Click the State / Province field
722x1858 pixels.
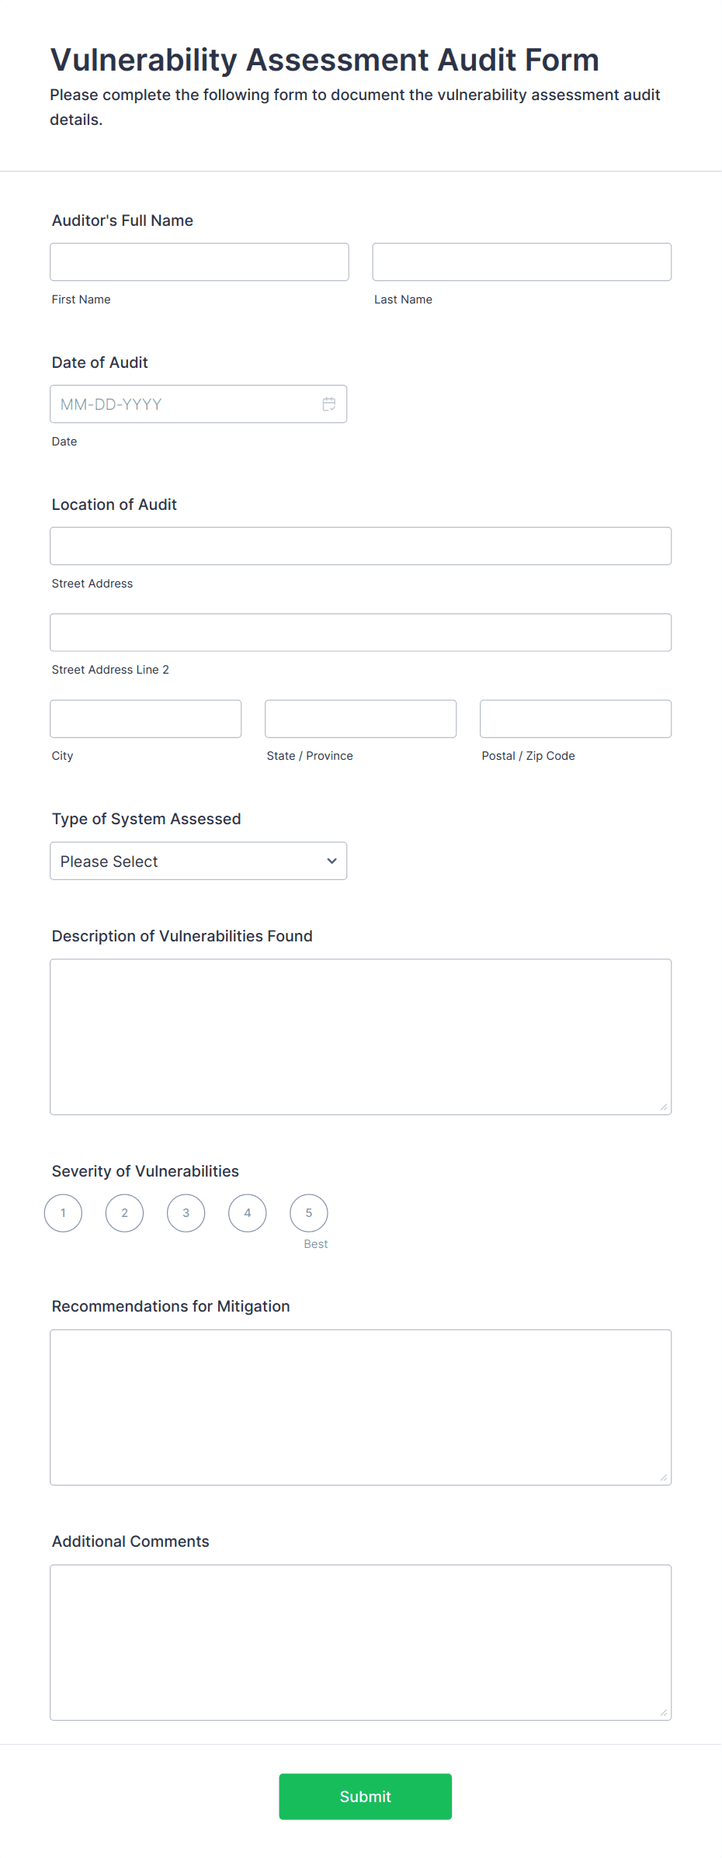359,718
